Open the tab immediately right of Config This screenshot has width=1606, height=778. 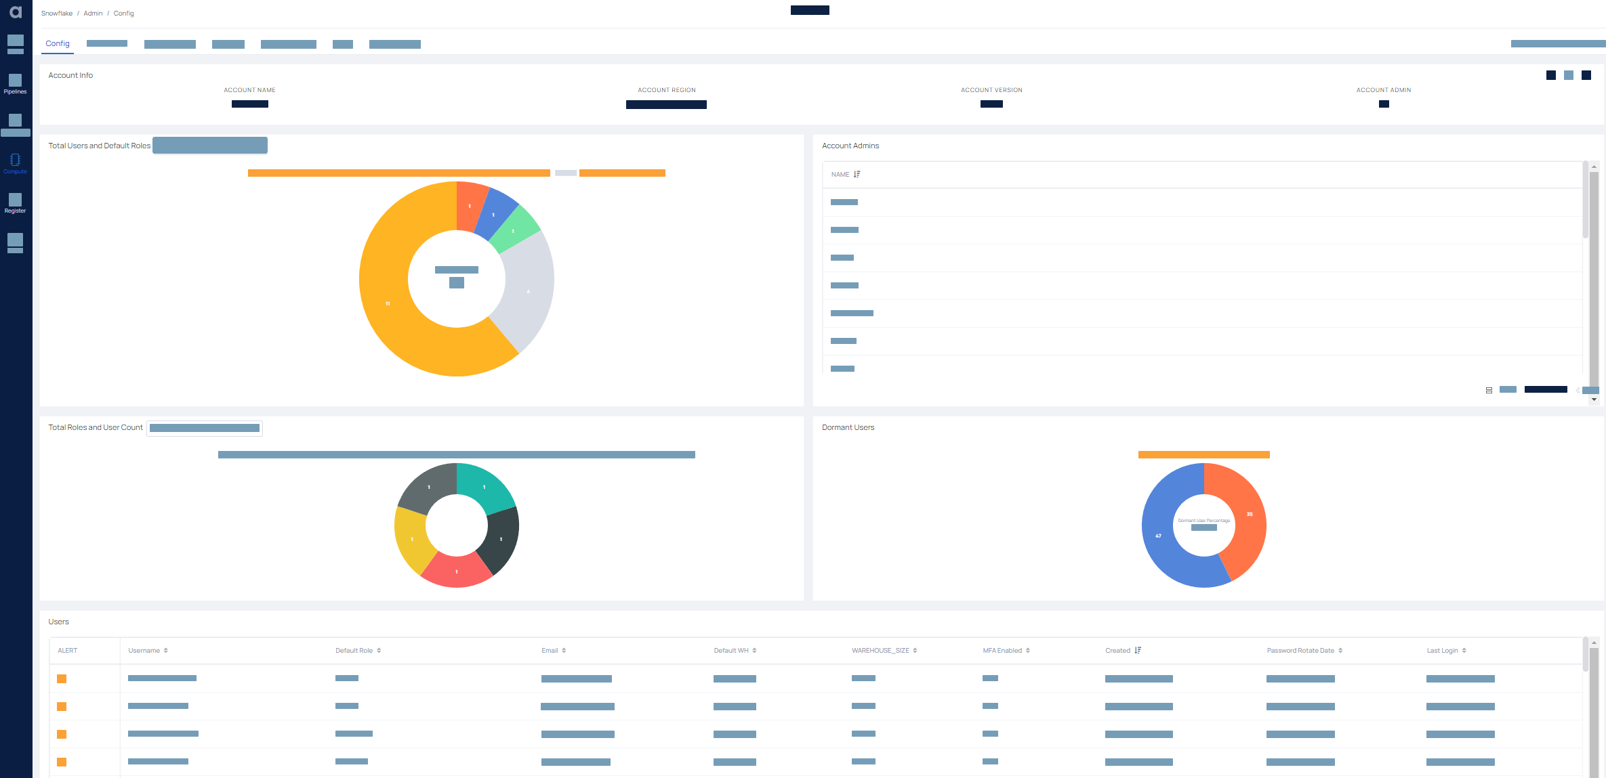(106, 43)
